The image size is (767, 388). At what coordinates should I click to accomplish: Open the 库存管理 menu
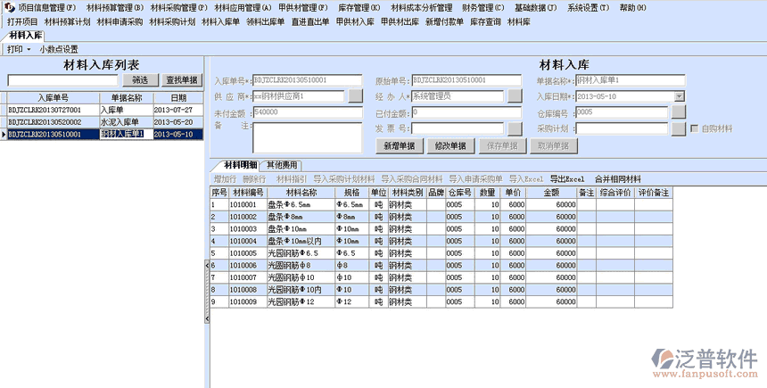(x=358, y=7)
